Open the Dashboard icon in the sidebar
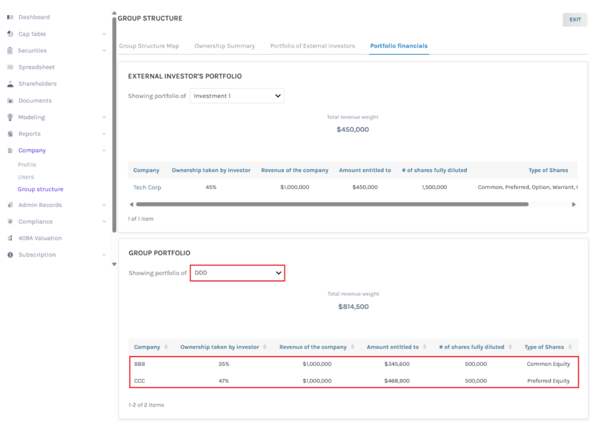592x423 pixels. tap(9, 17)
